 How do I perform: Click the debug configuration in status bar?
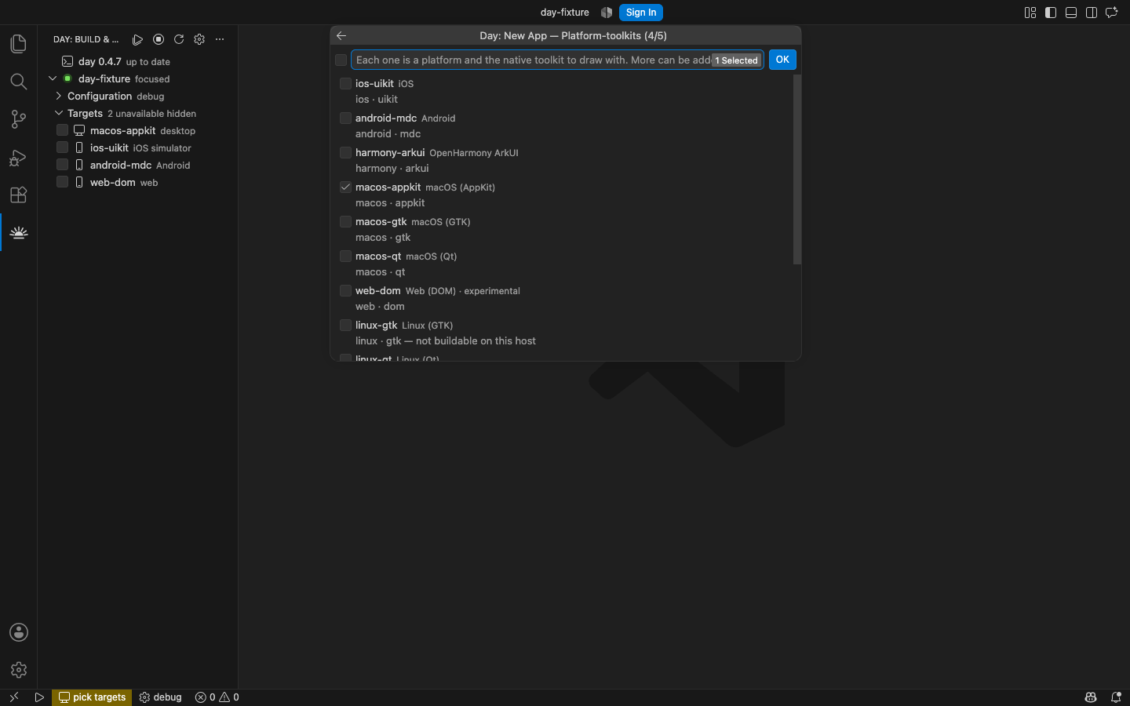pyautogui.click(x=161, y=697)
